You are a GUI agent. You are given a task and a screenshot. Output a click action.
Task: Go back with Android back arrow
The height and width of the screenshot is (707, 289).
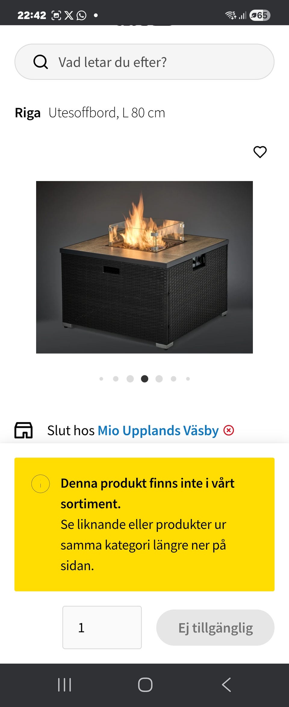(x=226, y=685)
